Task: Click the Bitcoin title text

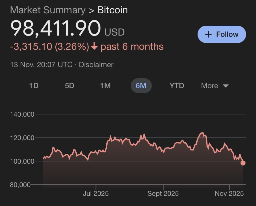Action: (x=113, y=10)
